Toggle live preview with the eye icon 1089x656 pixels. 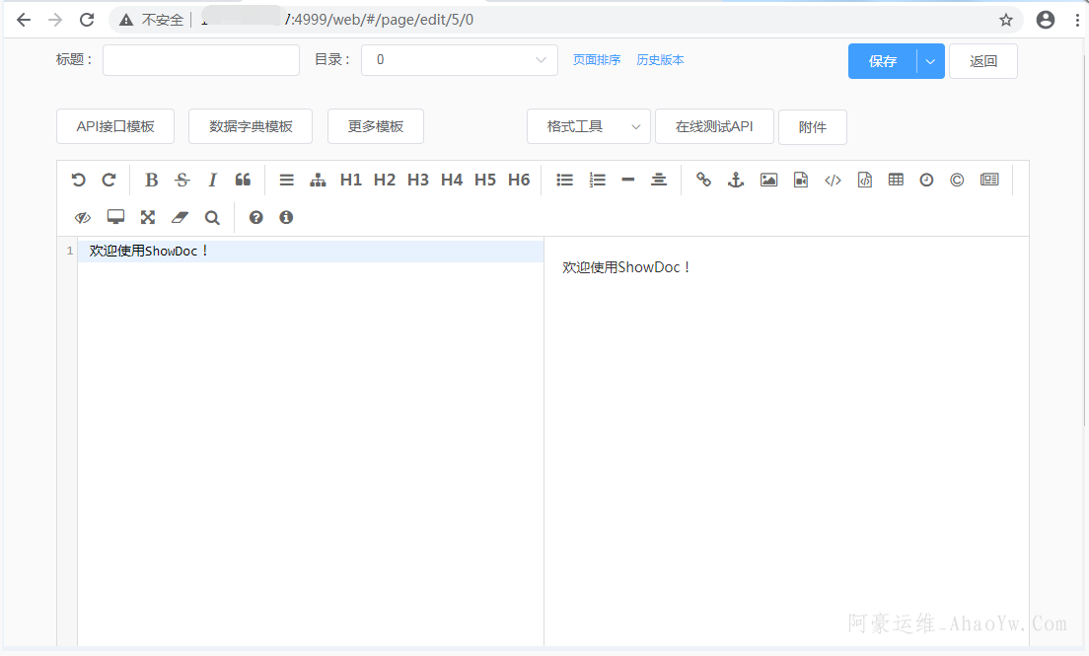coord(83,217)
